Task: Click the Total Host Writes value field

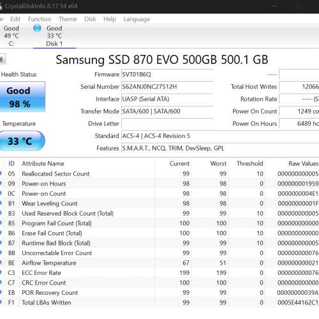Action: (x=299, y=87)
